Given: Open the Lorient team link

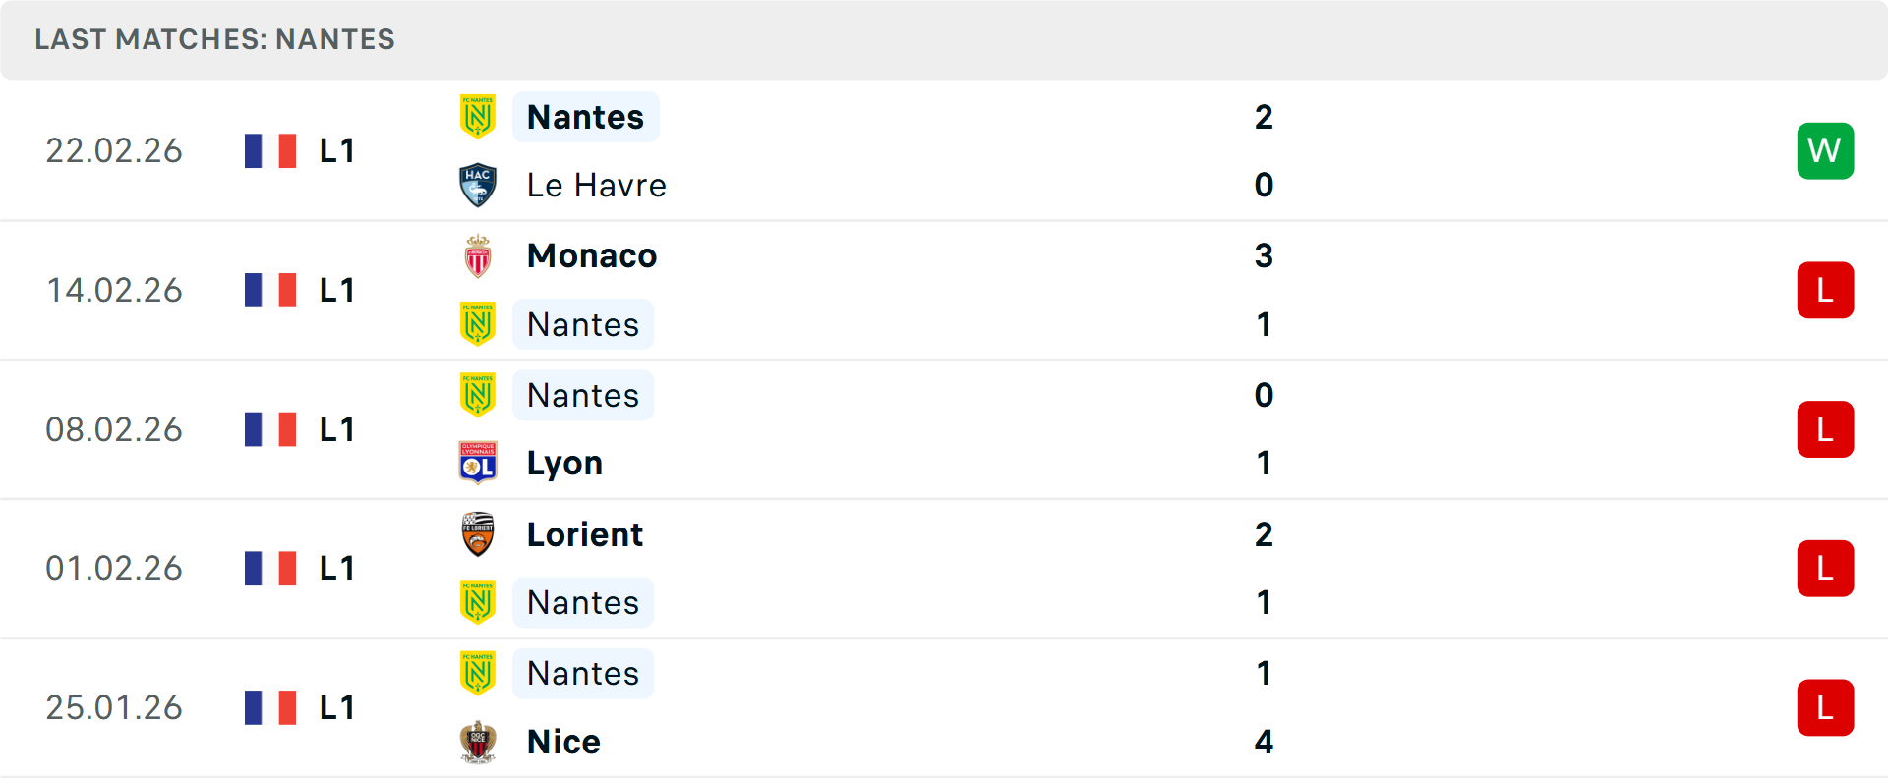Looking at the screenshot, I should pyautogui.click(x=584, y=534).
